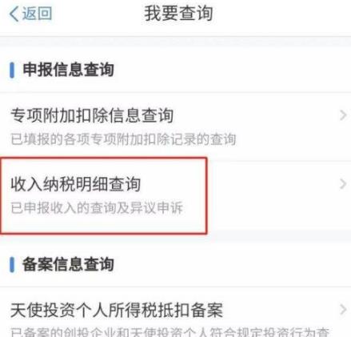Click subtitle 已填报的各项专项附加扣除记录的查询
The height and width of the screenshot is (337, 351).
(x=123, y=139)
